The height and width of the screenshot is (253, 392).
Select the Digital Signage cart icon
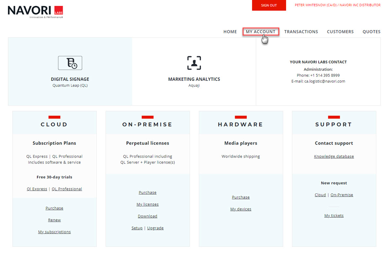click(70, 63)
